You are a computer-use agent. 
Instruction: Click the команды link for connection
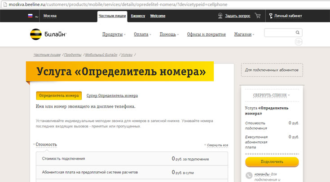(x=262, y=174)
